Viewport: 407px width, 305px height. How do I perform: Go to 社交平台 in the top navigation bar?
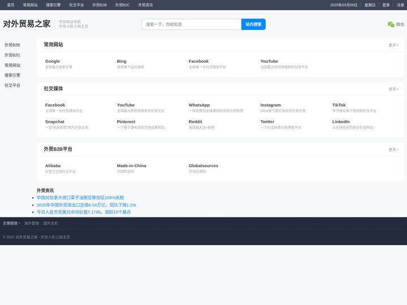point(76,5)
